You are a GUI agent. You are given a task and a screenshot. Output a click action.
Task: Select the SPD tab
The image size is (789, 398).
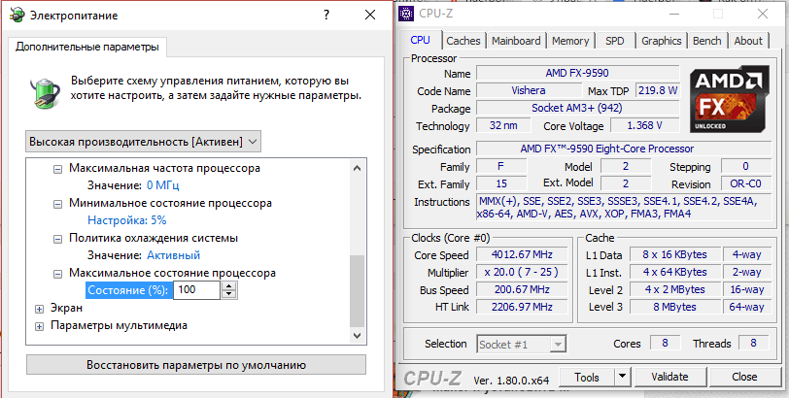click(615, 41)
